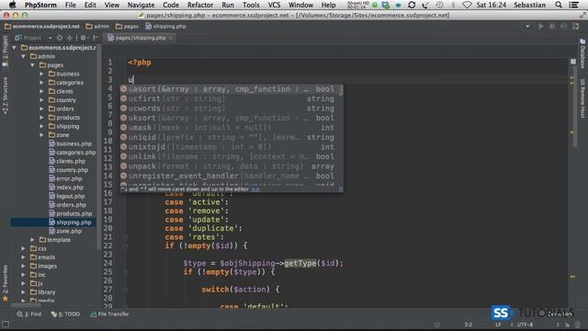The width and height of the screenshot is (588, 331).
Task: Collapse the admin folder
Action: 23,56
